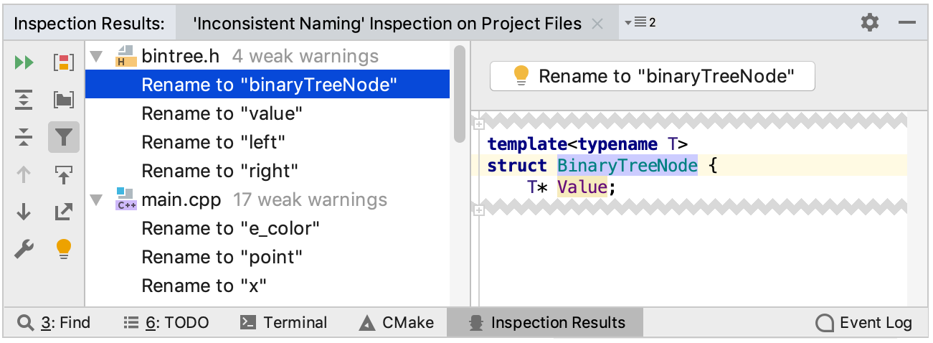Open the gear options menu

click(870, 23)
